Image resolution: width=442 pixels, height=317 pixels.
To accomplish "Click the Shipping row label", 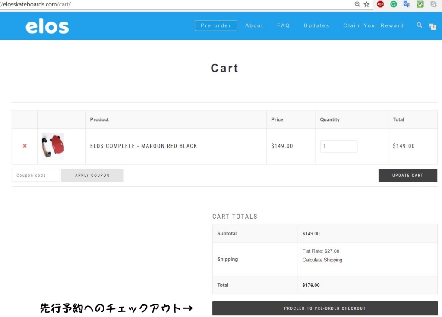I will [227, 259].
